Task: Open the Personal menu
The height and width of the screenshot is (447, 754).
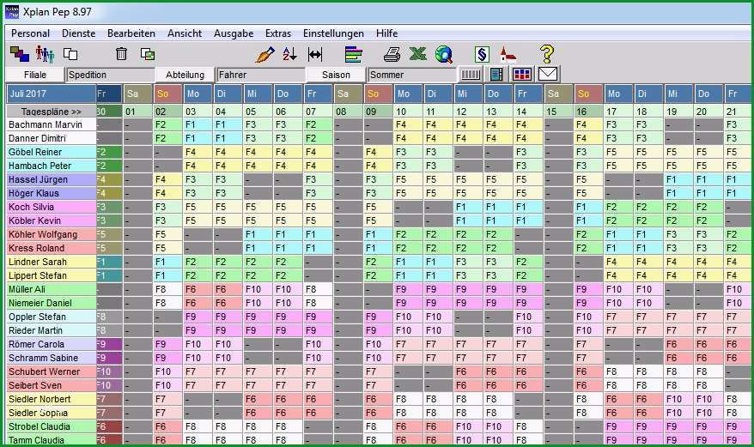Action: point(30,33)
